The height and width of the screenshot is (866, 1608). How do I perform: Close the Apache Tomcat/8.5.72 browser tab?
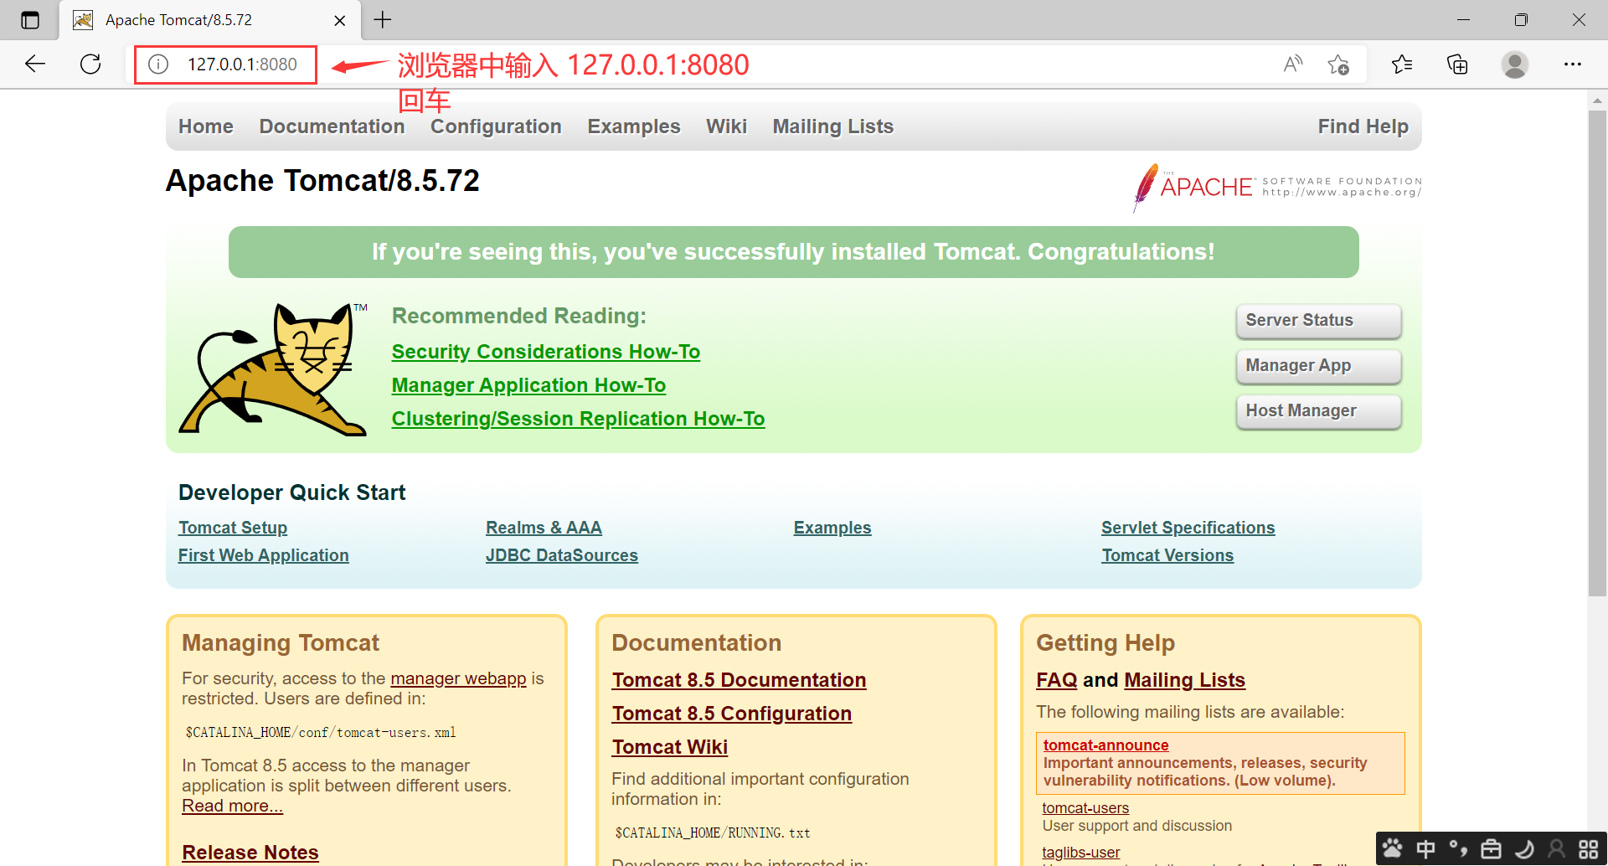tap(340, 20)
